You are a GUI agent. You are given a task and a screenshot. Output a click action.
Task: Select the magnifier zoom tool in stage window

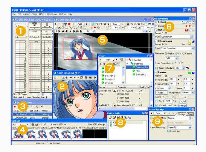click(70, 28)
